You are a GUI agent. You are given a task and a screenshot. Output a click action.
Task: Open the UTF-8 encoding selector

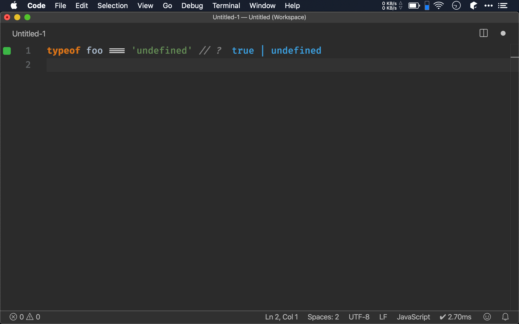click(x=359, y=317)
